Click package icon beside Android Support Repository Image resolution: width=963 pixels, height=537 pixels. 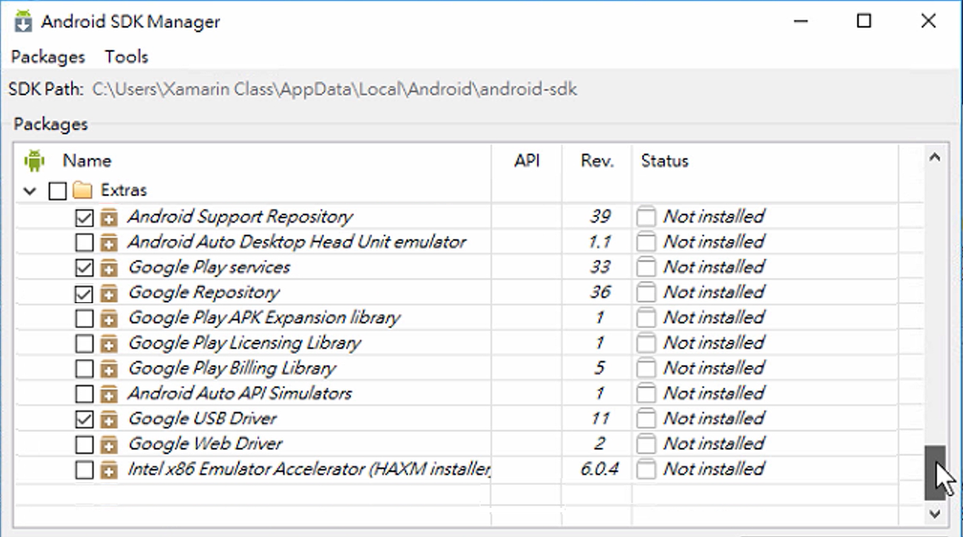point(108,217)
